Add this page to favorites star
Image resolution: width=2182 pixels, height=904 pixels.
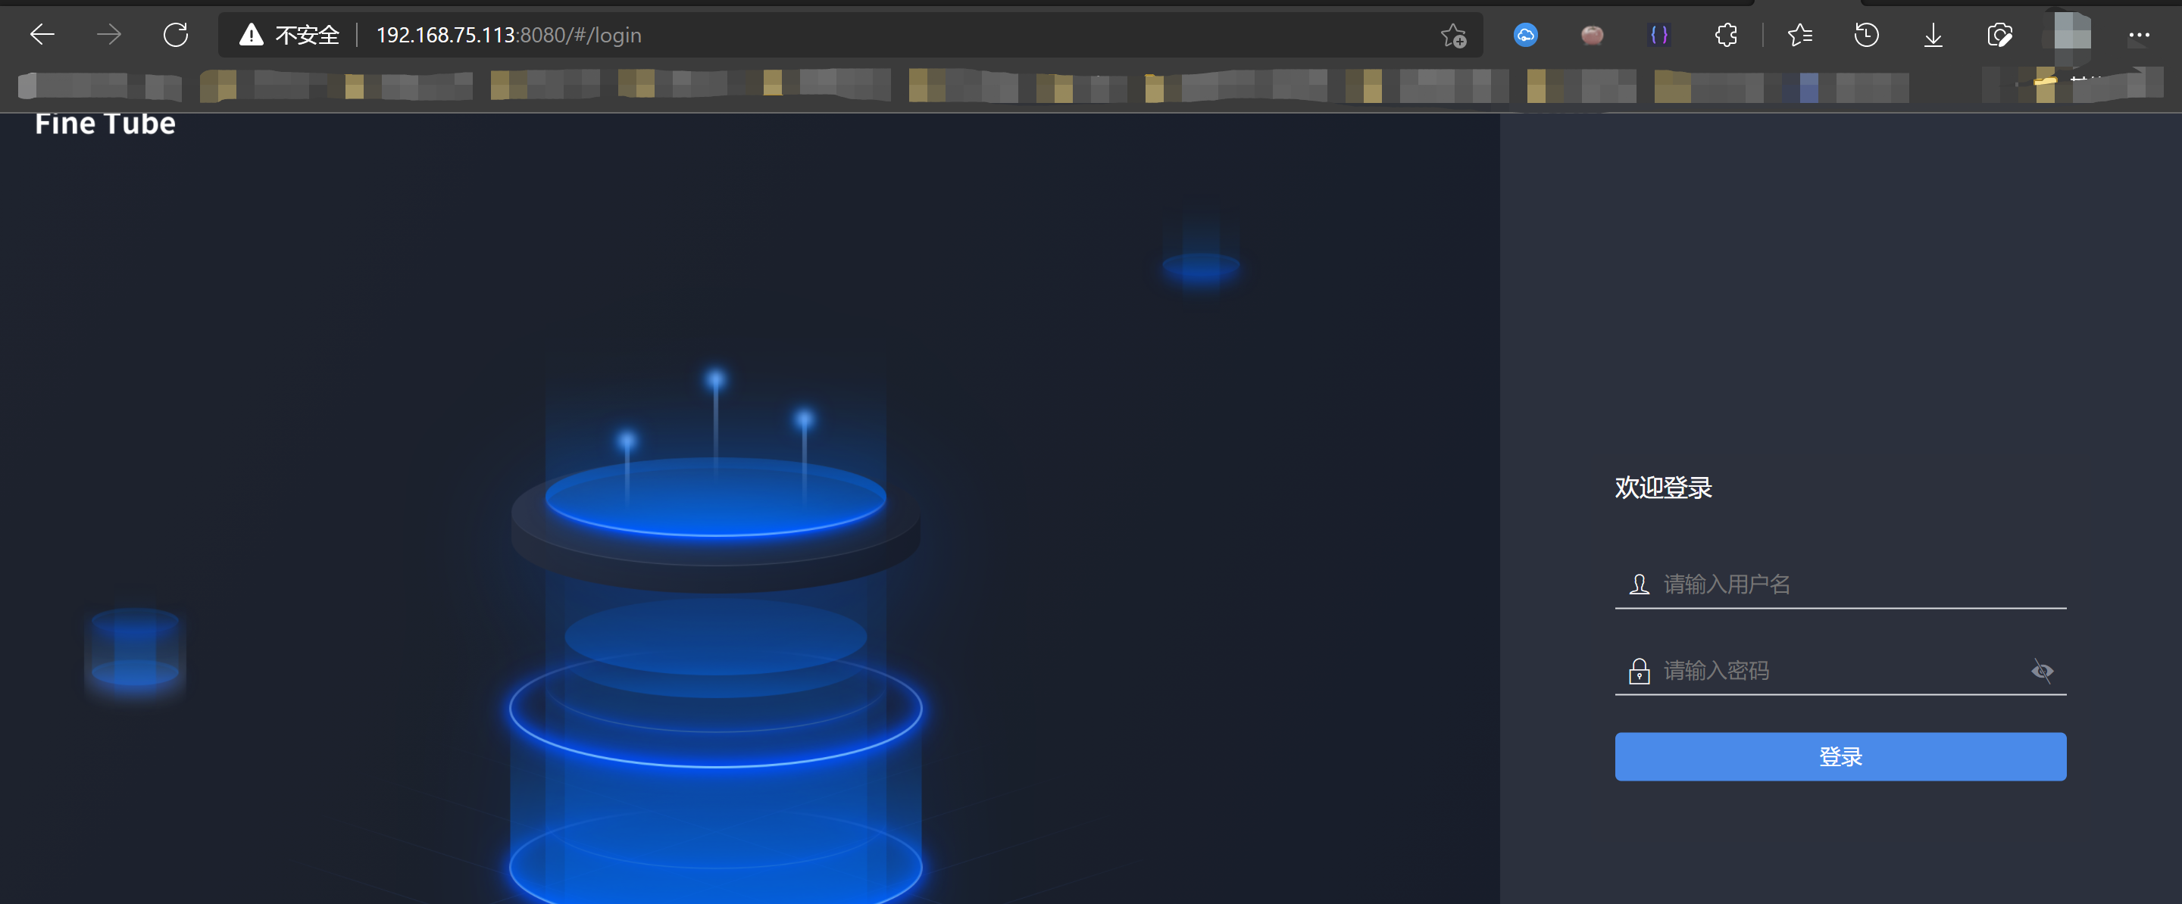pyautogui.click(x=1452, y=36)
